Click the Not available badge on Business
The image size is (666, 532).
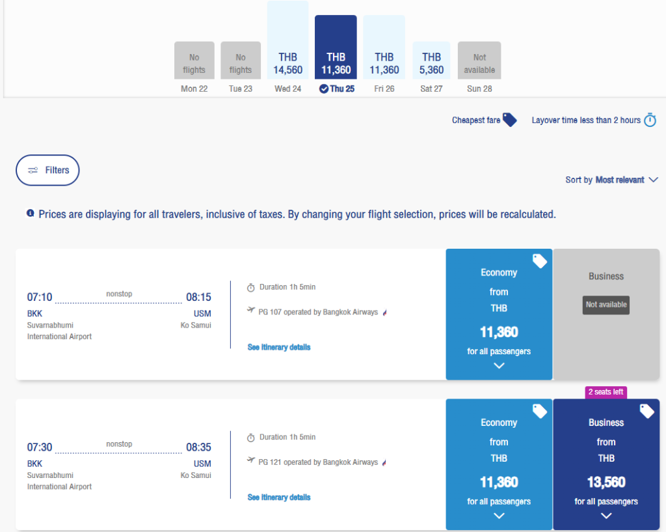pyautogui.click(x=606, y=305)
